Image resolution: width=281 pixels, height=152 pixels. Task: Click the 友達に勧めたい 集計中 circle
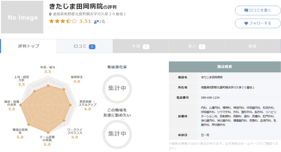(x=117, y=133)
